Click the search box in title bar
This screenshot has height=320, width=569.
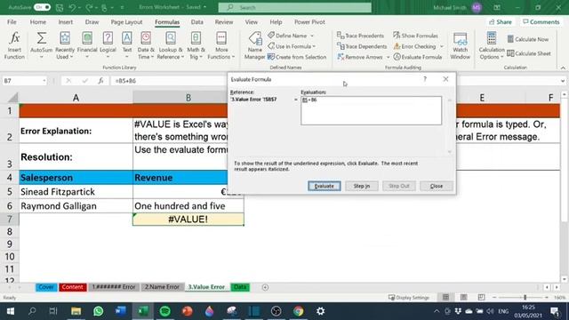click(x=294, y=7)
